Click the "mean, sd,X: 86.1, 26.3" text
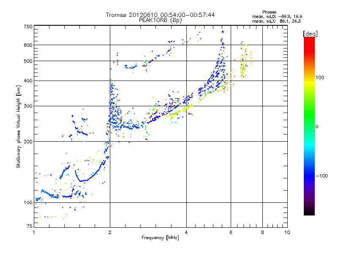Screen dimensions: 338x253 click(277, 21)
